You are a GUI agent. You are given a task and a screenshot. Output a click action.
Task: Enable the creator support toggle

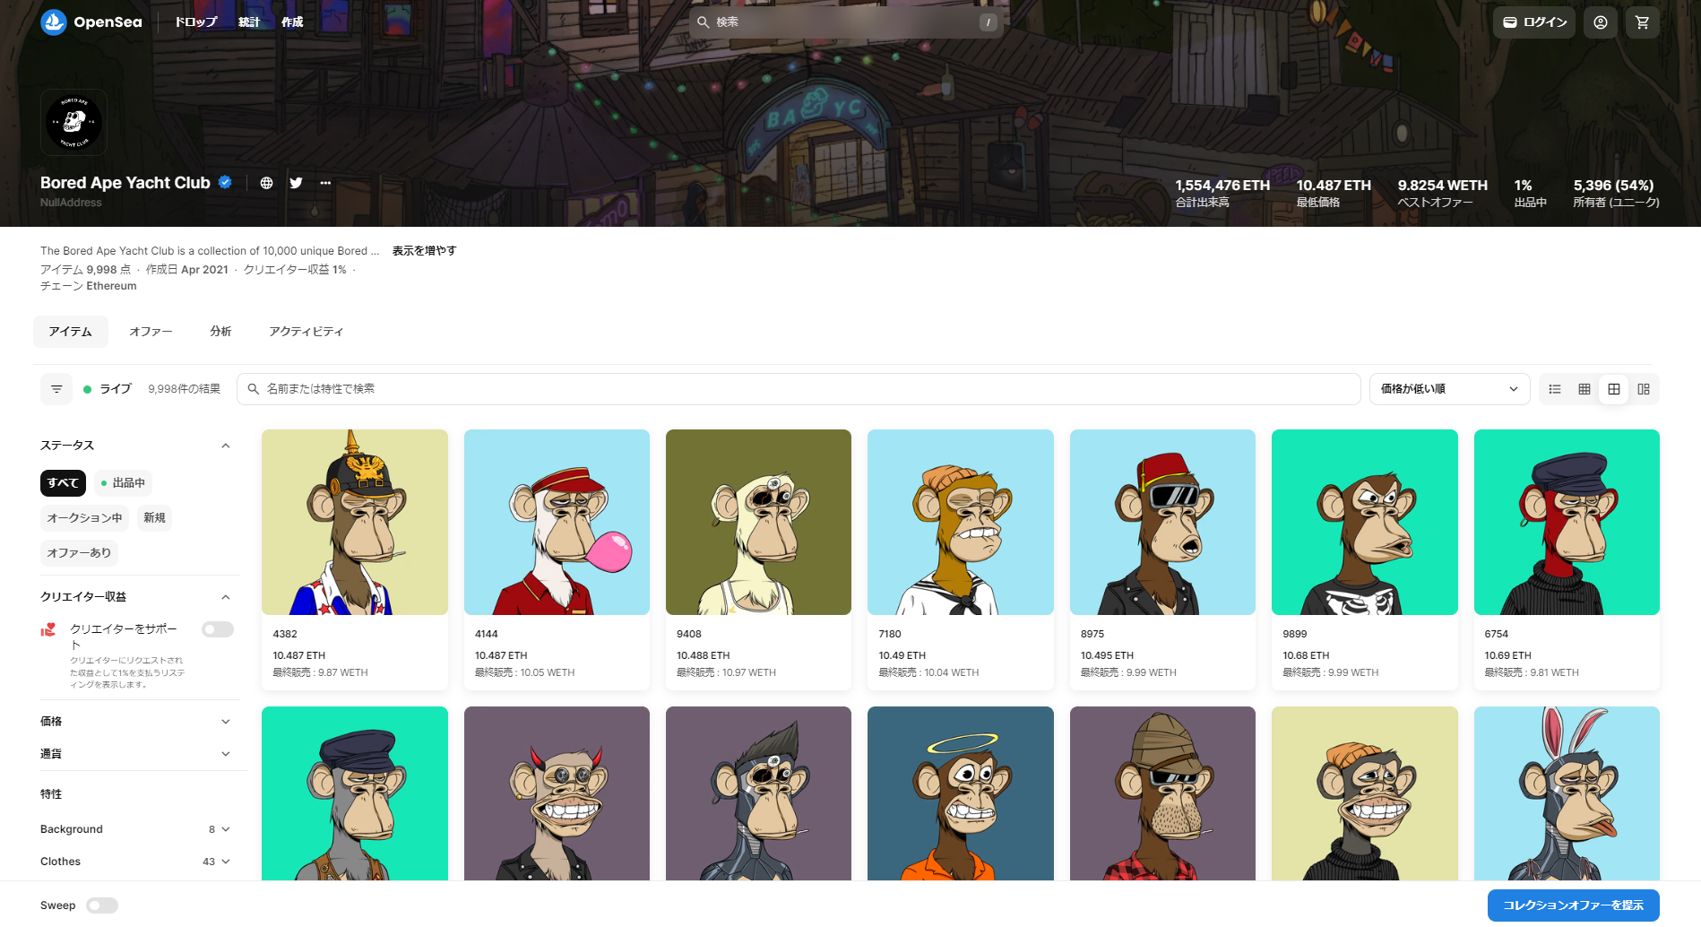tap(217, 629)
